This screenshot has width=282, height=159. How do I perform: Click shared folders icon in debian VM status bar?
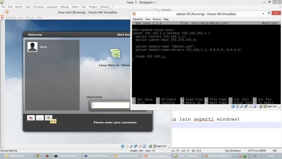point(250,106)
